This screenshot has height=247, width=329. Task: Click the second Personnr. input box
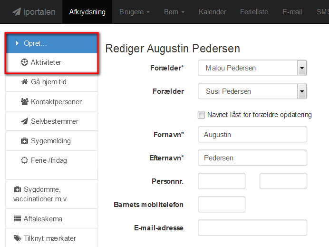(x=283, y=181)
